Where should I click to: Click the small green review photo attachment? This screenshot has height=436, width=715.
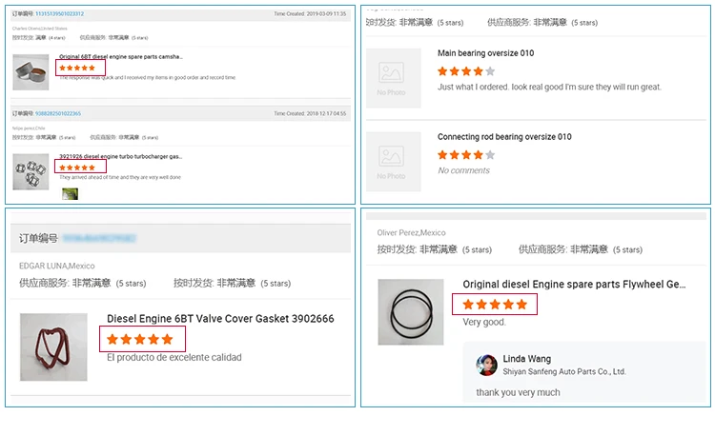[71, 194]
